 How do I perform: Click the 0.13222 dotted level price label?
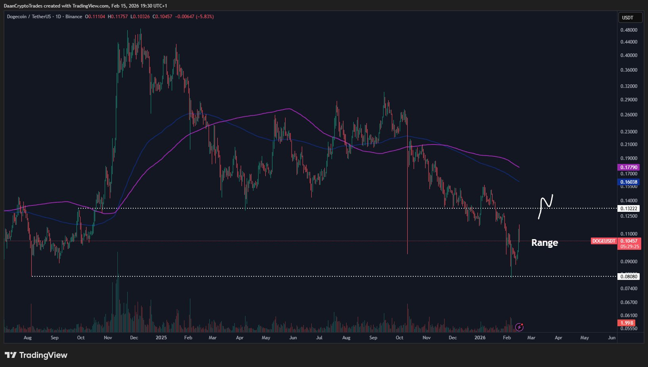(629, 208)
